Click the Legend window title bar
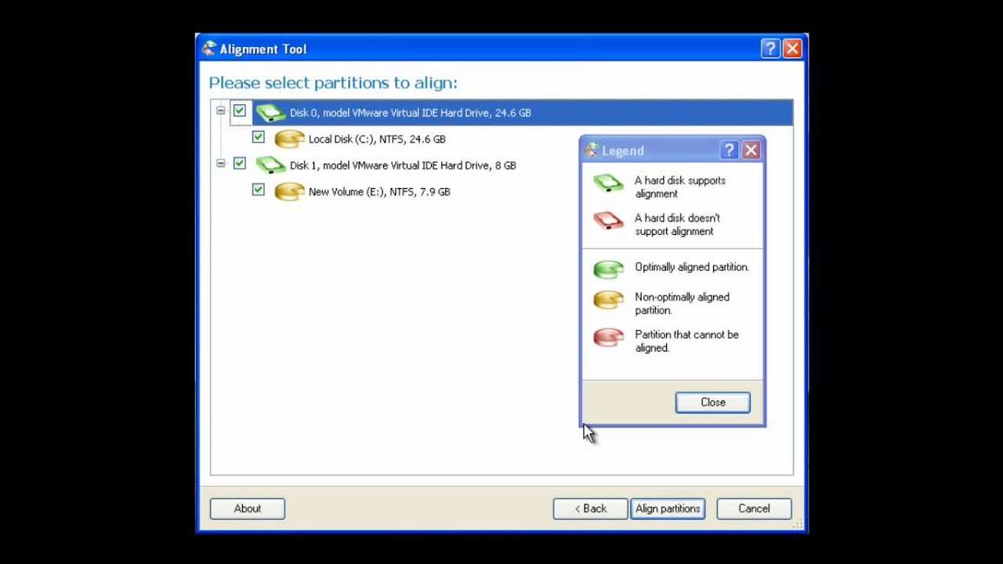The image size is (1003, 564). (672, 150)
